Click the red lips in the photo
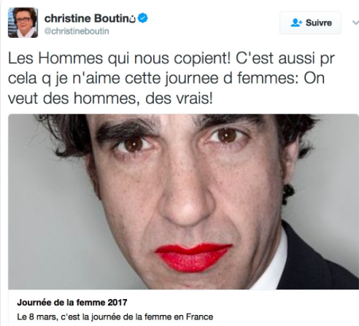 pyautogui.click(x=193, y=257)
